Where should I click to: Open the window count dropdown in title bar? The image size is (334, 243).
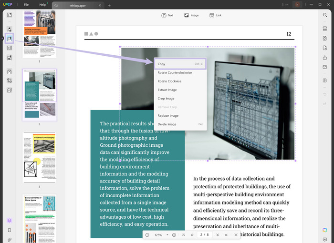285,5
